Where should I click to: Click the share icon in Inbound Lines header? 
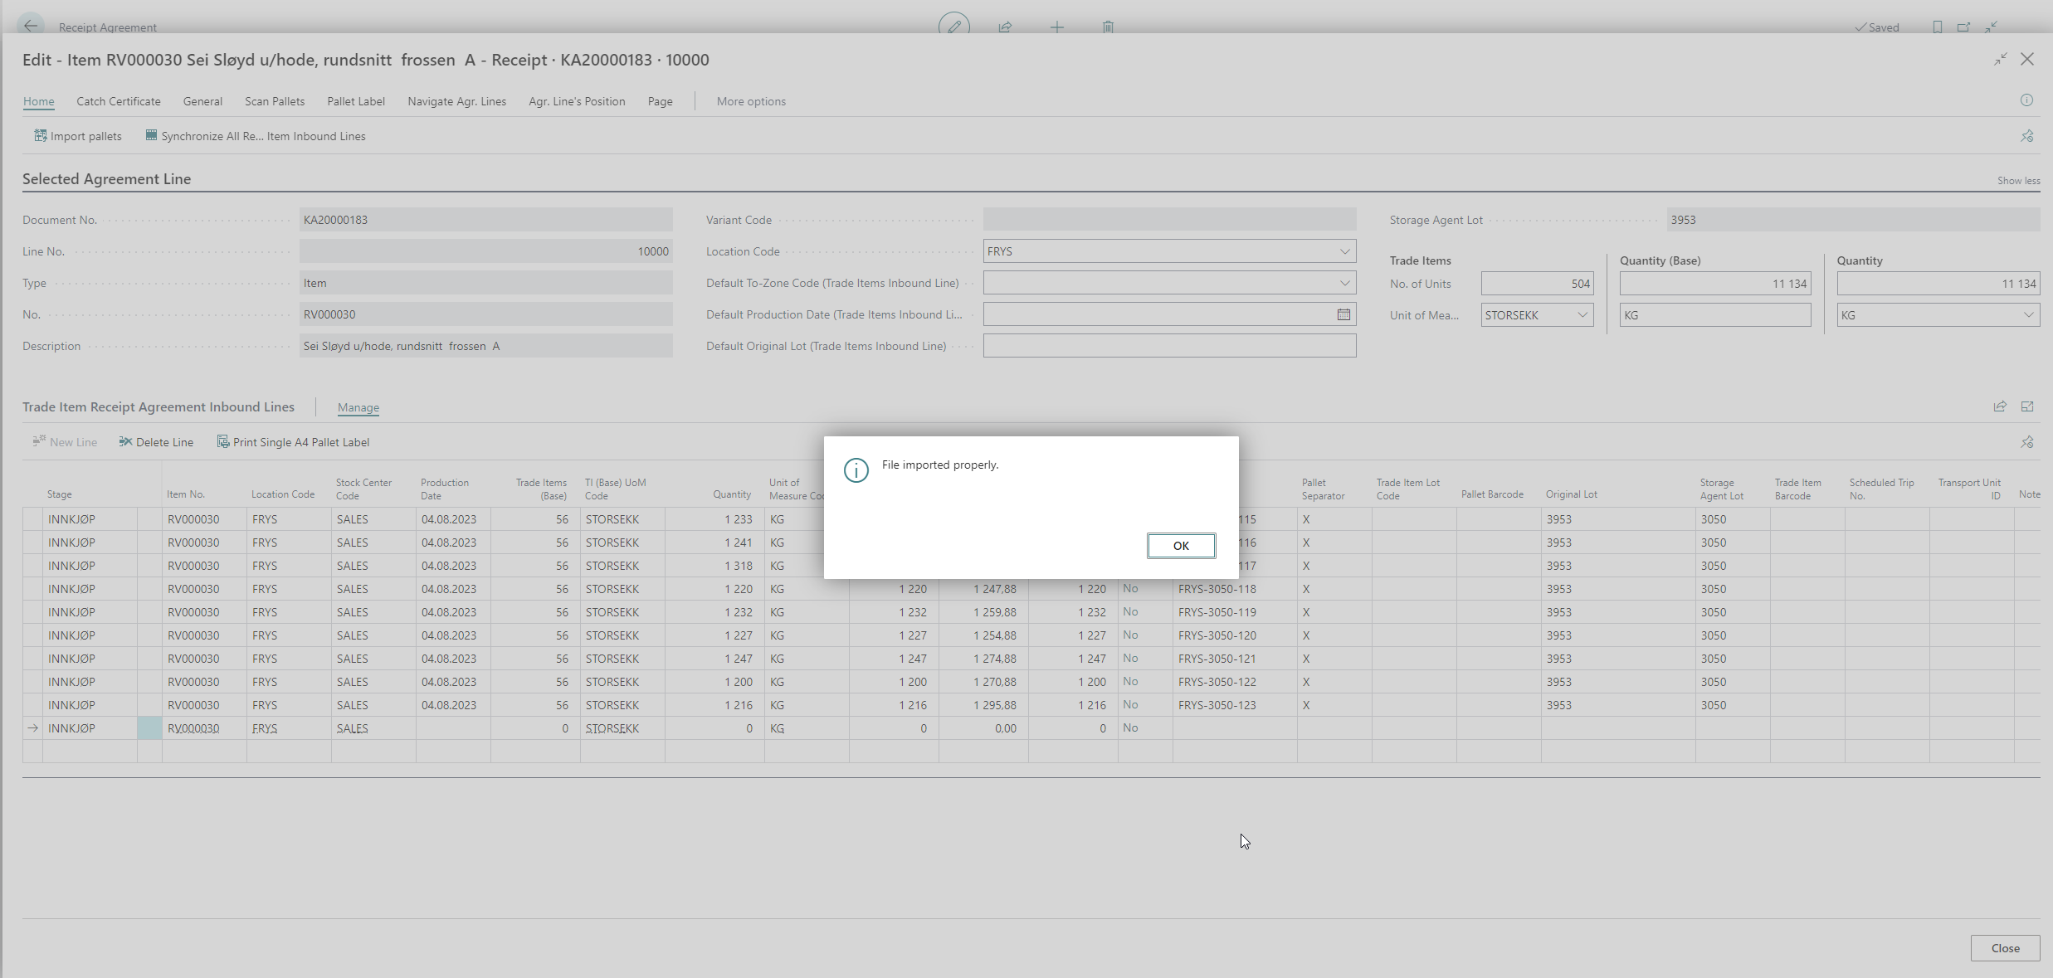[x=2000, y=406]
